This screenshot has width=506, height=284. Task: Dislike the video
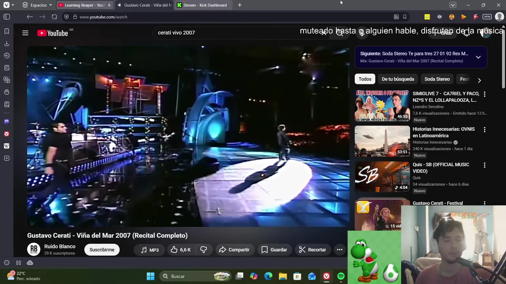tap(204, 250)
